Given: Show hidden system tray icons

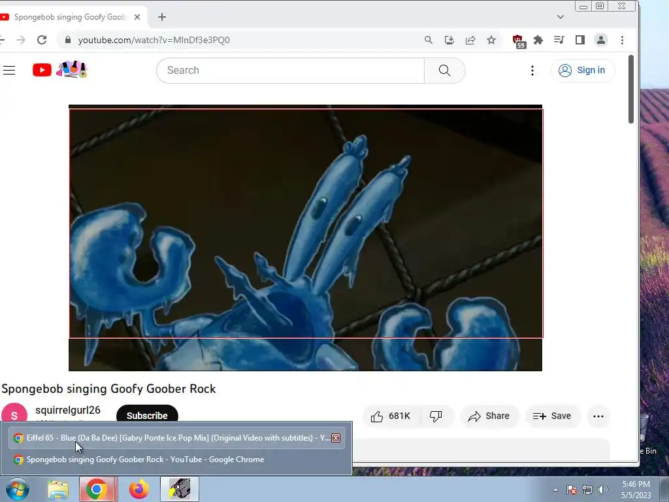Looking at the screenshot, I should click(555, 490).
